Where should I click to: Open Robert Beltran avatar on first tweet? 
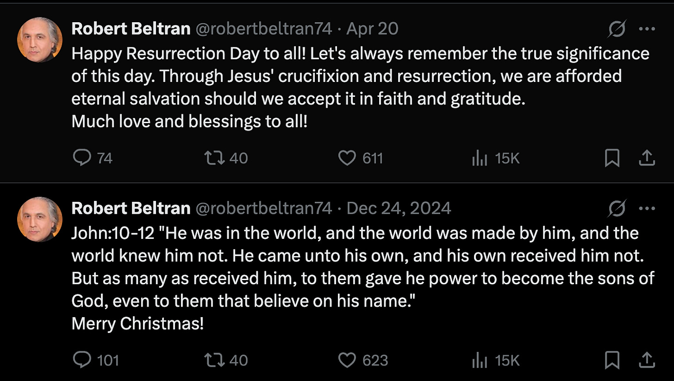40,40
